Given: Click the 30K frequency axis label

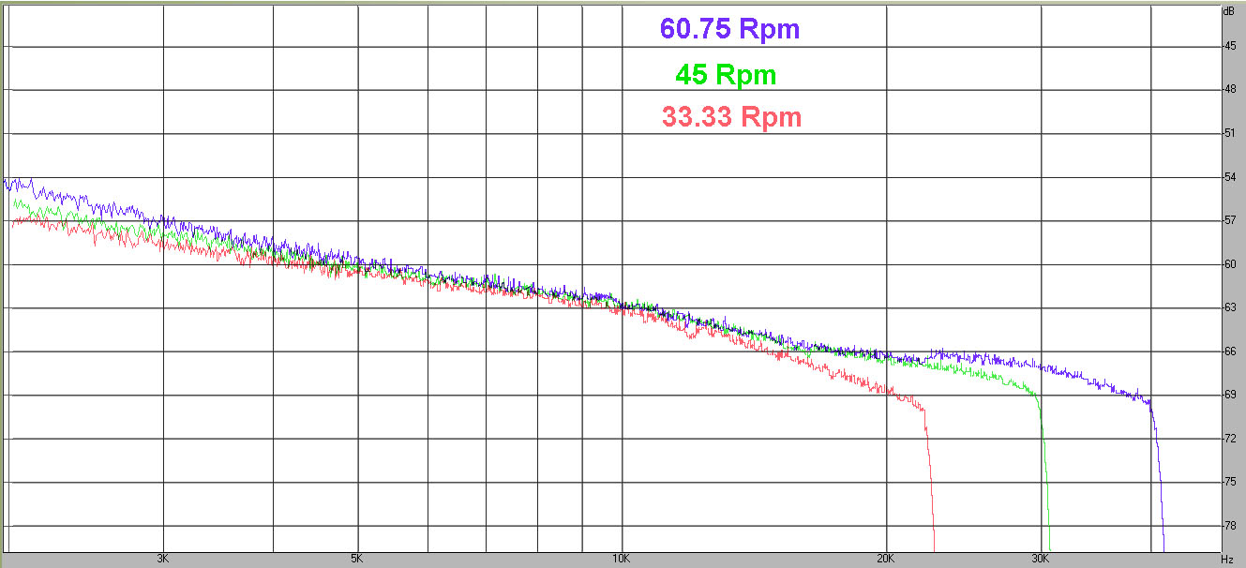Looking at the screenshot, I should 1040,560.
